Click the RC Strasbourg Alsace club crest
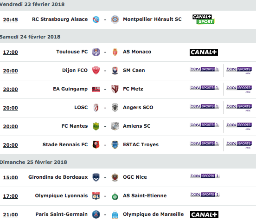 [x=96, y=19]
